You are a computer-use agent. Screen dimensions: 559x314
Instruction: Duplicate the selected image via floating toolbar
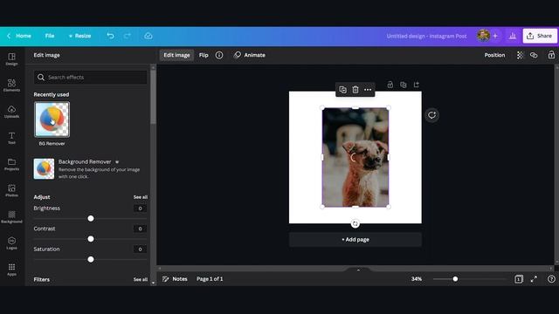coord(342,90)
